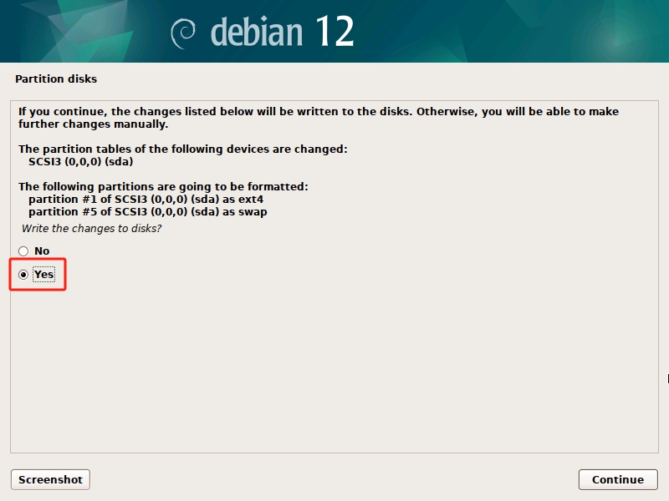Click the "If you continue" warning paragraph
669x501 pixels.
[x=319, y=118]
